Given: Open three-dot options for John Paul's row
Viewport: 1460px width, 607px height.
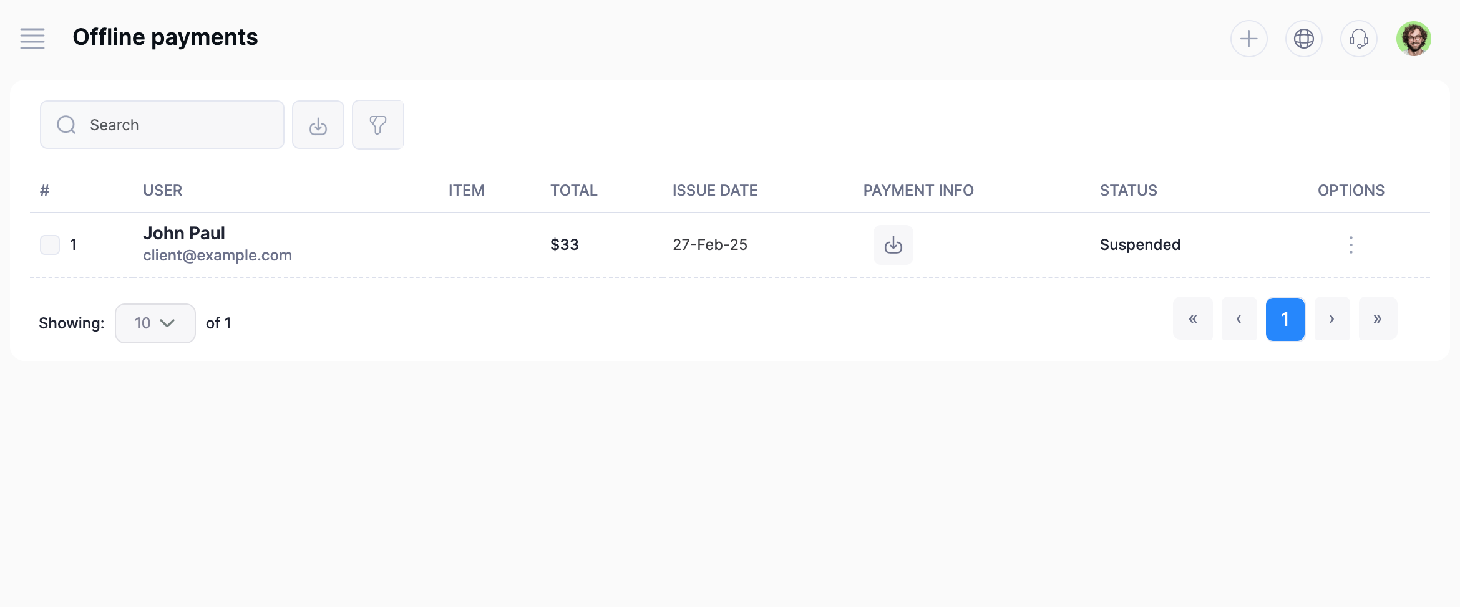Looking at the screenshot, I should click(x=1351, y=245).
